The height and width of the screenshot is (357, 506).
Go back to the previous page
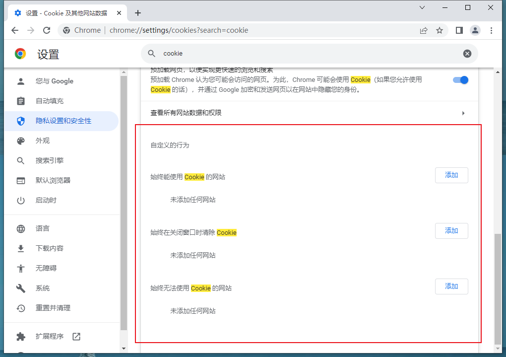15,30
